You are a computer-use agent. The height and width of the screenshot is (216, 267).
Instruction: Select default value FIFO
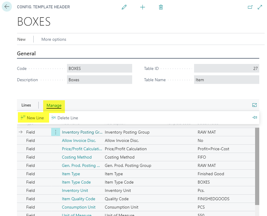pos(202,157)
